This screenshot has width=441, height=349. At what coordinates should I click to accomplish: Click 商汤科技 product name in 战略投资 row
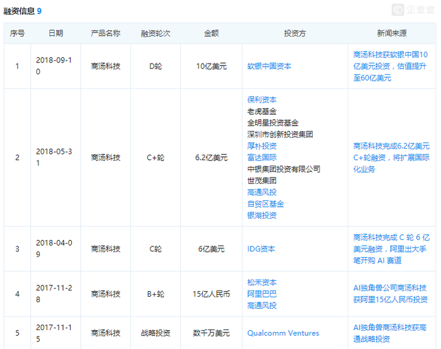(105, 333)
